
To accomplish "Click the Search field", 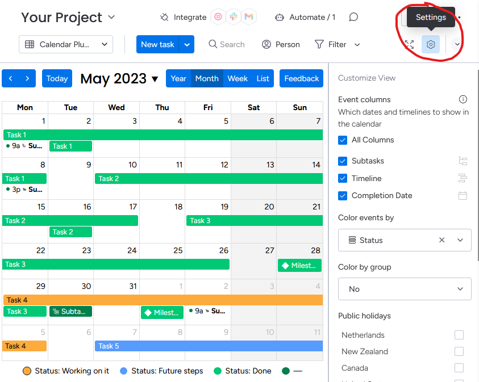I will pyautogui.click(x=227, y=44).
